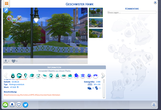Select the second lot preview thumbnail
Screen dimensions: 161x110
[x=96, y=23]
